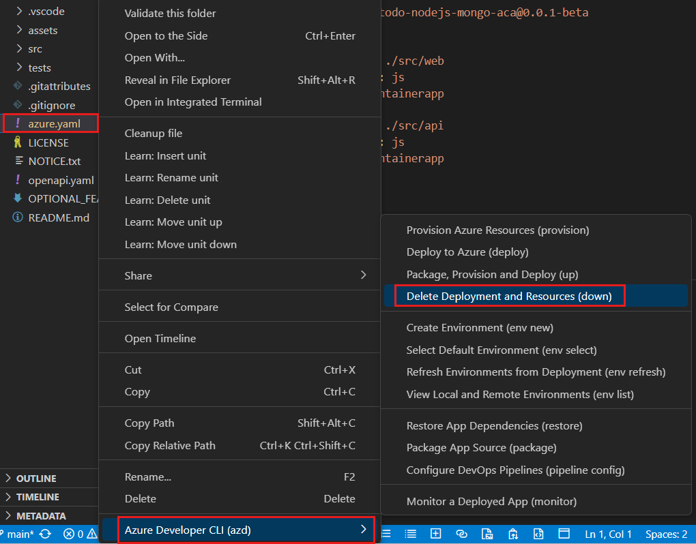Select Cleanup file
This screenshot has width=696, height=544.
pos(240,134)
